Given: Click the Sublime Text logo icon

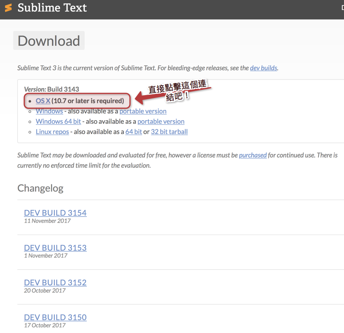Looking at the screenshot, I should click(x=8, y=8).
